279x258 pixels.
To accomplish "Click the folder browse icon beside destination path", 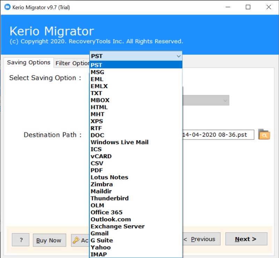I will point(264,134).
